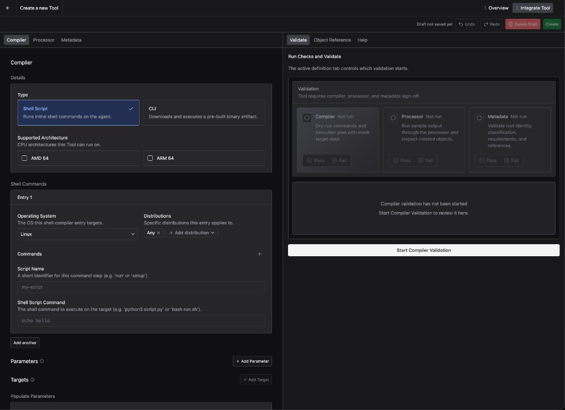Click the 'Run Checks and Validate' heading
The width and height of the screenshot is (565, 410).
point(315,57)
